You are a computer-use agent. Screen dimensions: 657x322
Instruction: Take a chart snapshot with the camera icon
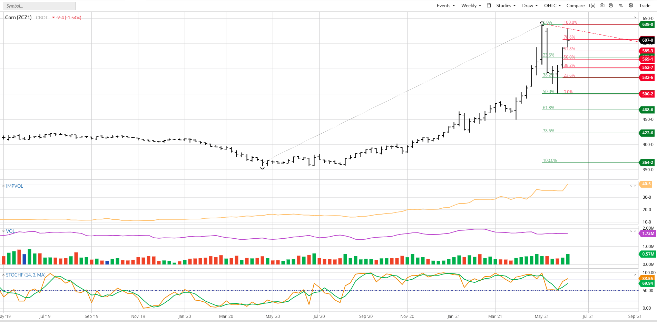[x=601, y=6]
